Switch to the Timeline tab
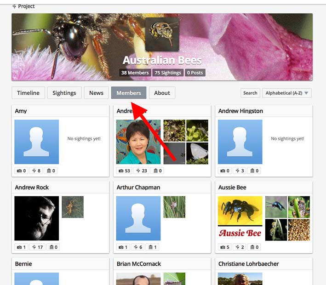The height and width of the screenshot is (285, 326). point(28,93)
